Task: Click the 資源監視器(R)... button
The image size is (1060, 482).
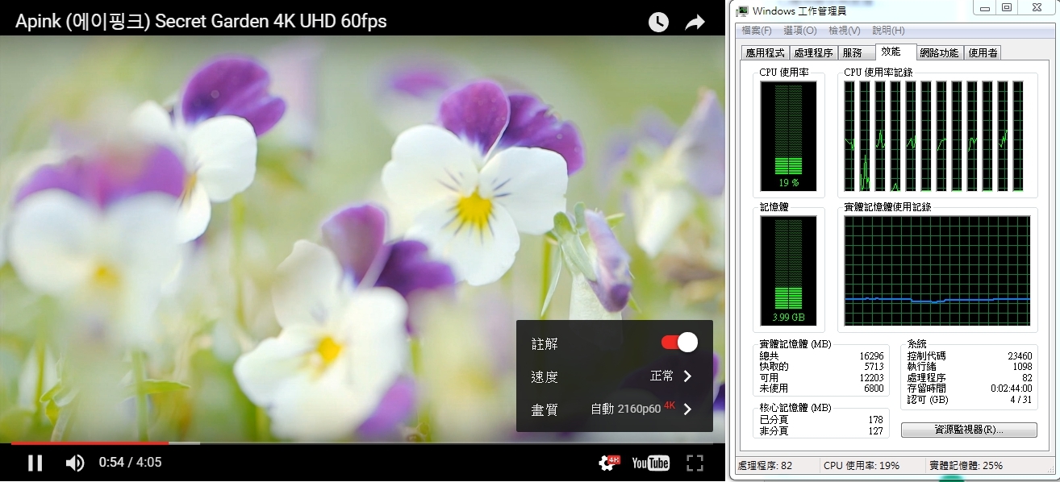Action: click(x=969, y=430)
